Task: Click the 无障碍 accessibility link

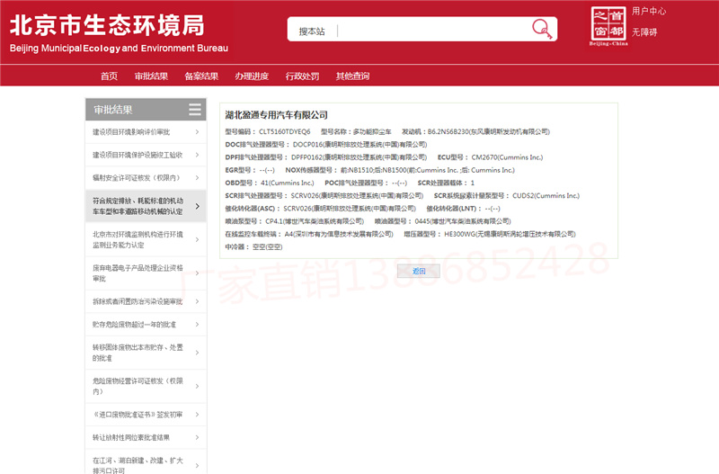Action: point(644,31)
